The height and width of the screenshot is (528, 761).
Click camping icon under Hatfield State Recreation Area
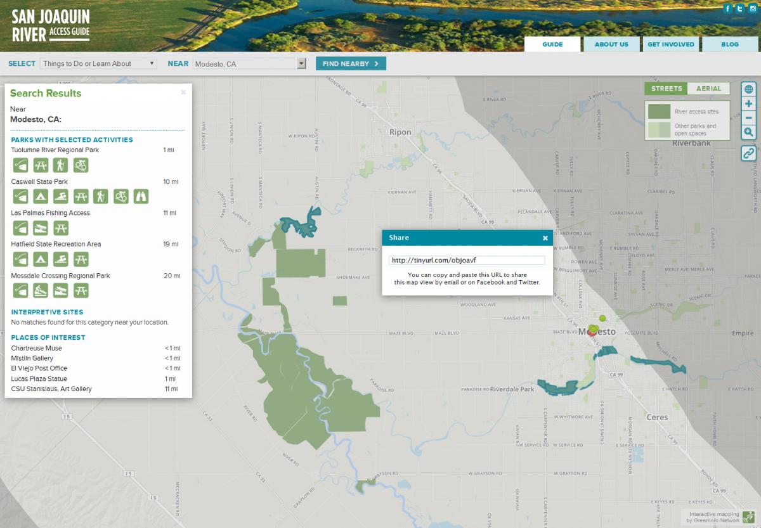click(x=41, y=259)
